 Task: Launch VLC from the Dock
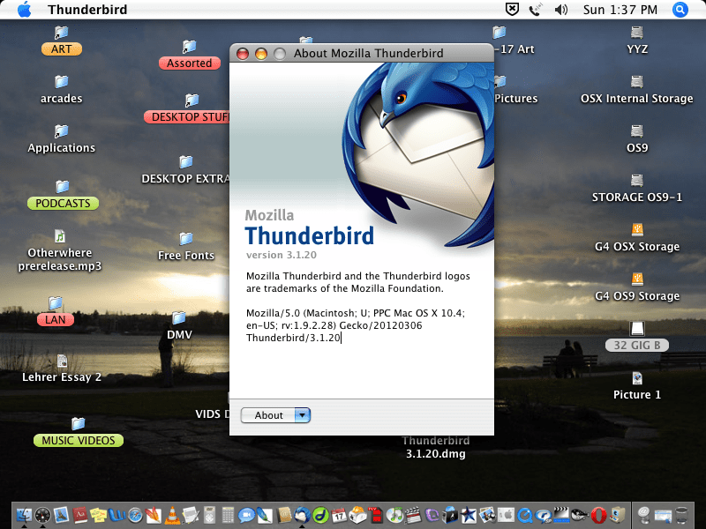[x=172, y=516]
